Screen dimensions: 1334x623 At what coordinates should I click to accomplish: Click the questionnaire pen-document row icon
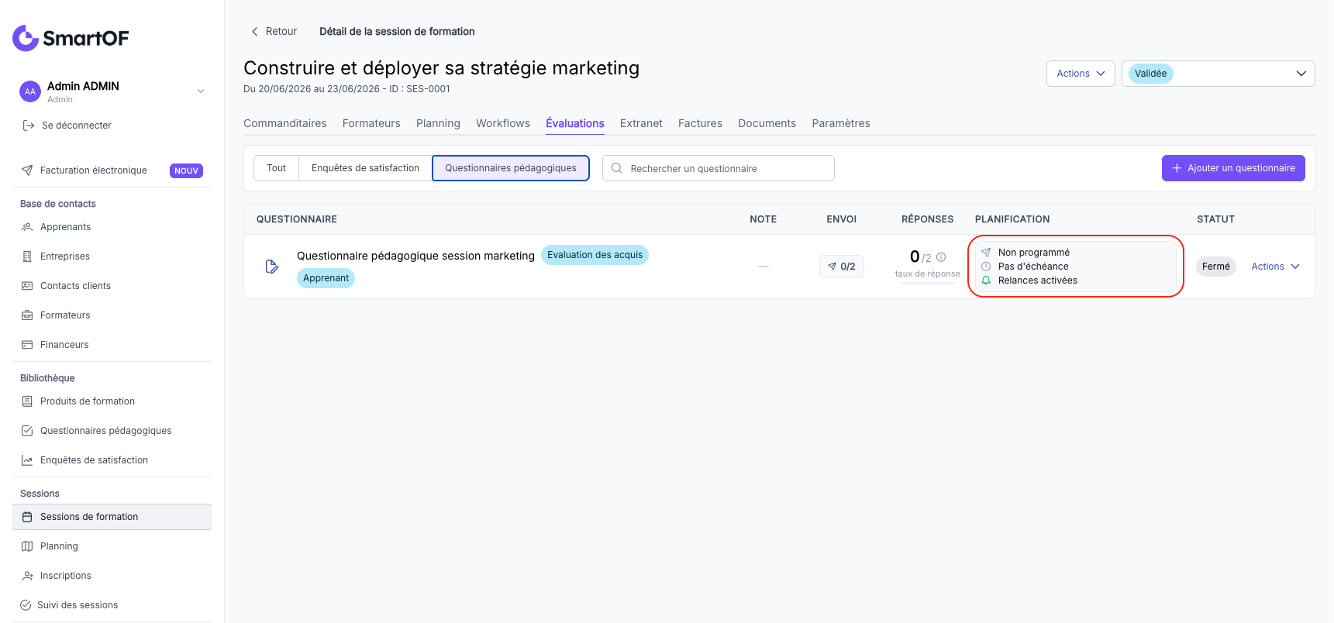coord(271,267)
